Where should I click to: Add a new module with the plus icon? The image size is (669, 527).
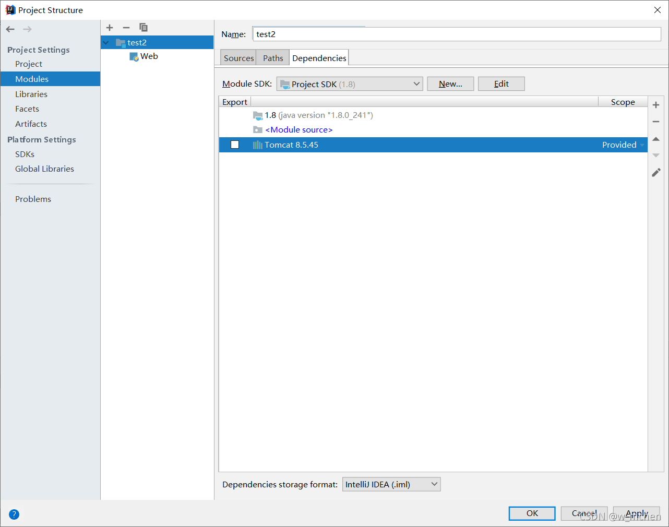pyautogui.click(x=110, y=28)
